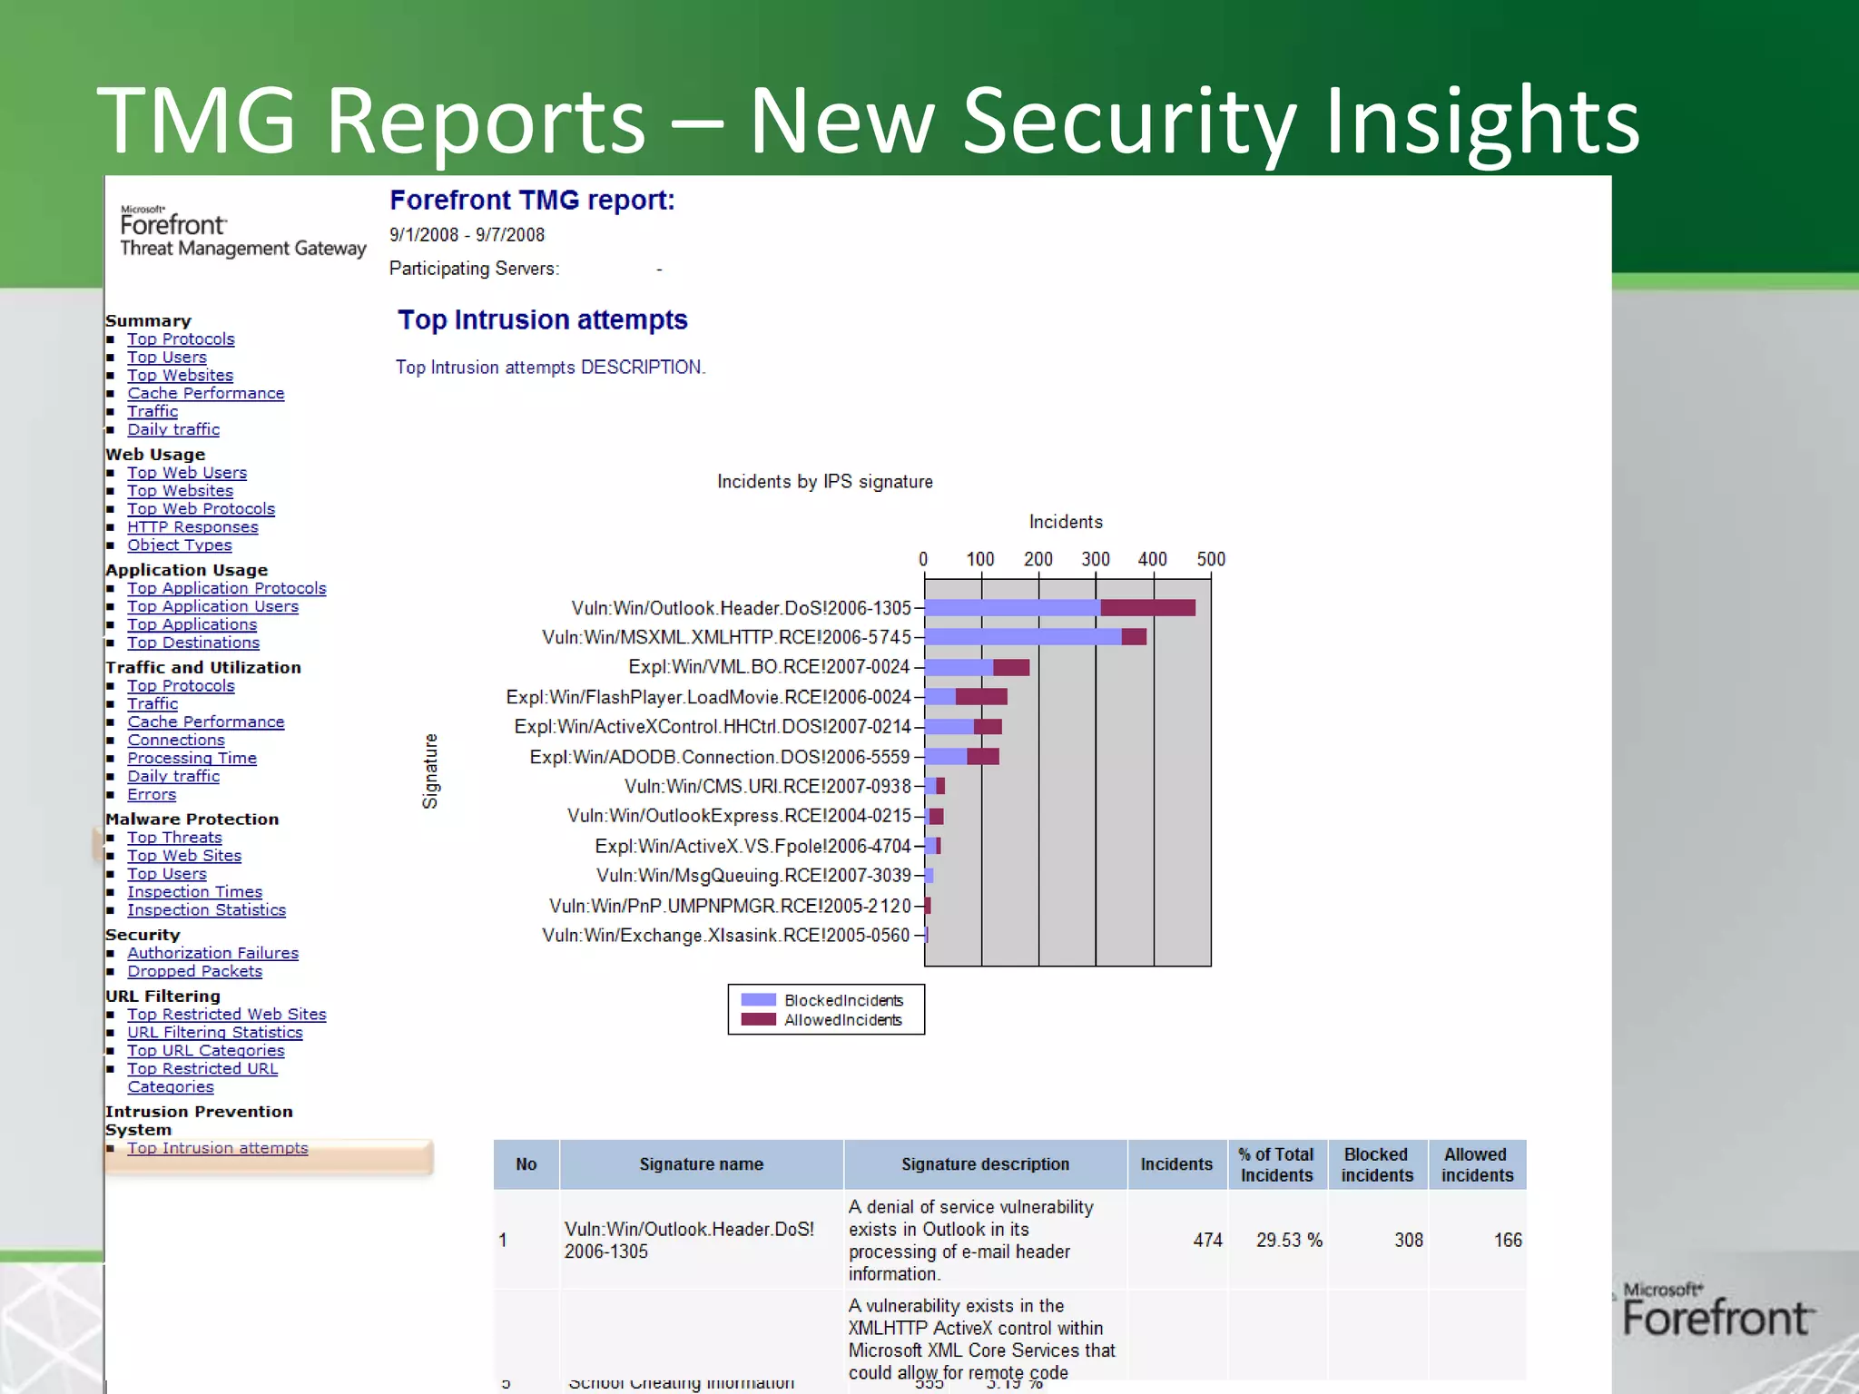Viewport: 1859px width, 1394px height.
Task: Click the Forefront Threat Management Gateway logo
Action: (x=242, y=231)
